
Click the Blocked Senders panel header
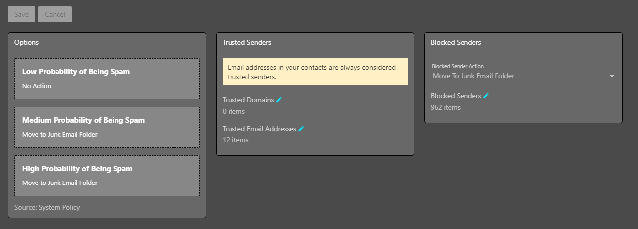(523, 43)
